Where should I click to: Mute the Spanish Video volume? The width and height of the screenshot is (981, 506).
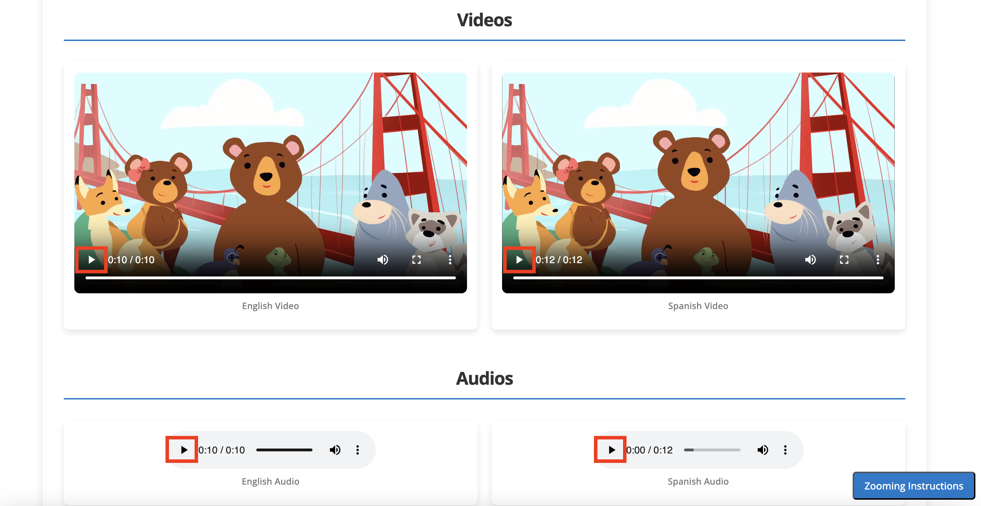coord(810,260)
